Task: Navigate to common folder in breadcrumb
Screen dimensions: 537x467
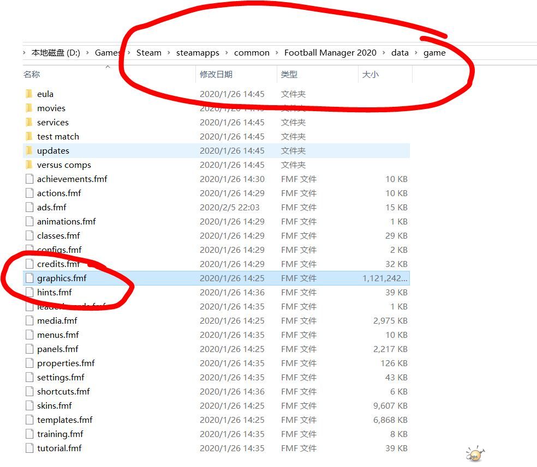Action: click(252, 53)
